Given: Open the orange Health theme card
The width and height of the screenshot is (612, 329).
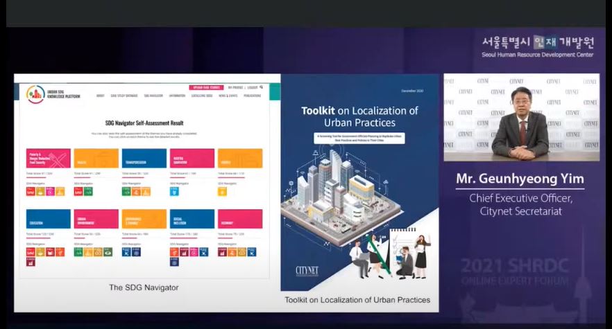Looking at the screenshot, I should click(96, 158).
